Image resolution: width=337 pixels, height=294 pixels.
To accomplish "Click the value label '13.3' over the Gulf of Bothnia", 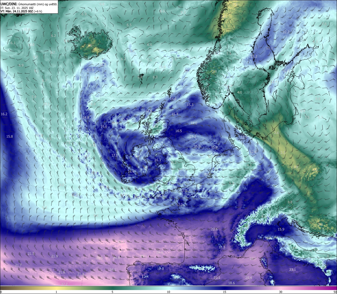I will [269, 48].
